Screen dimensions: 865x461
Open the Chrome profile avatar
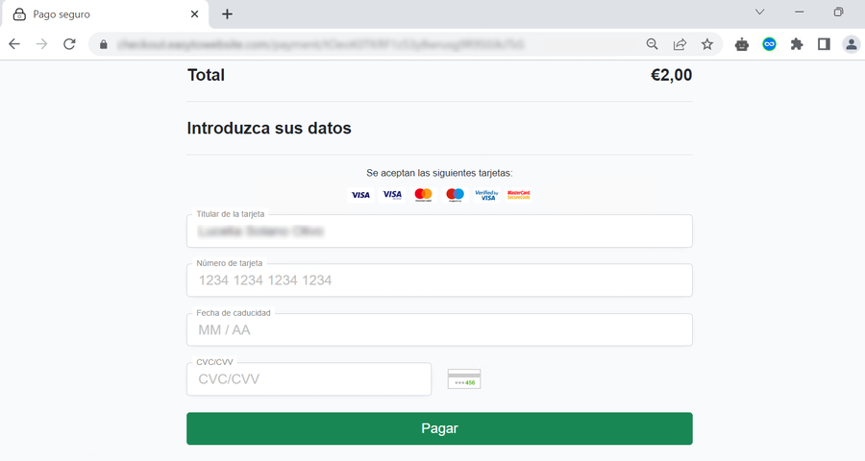[851, 44]
